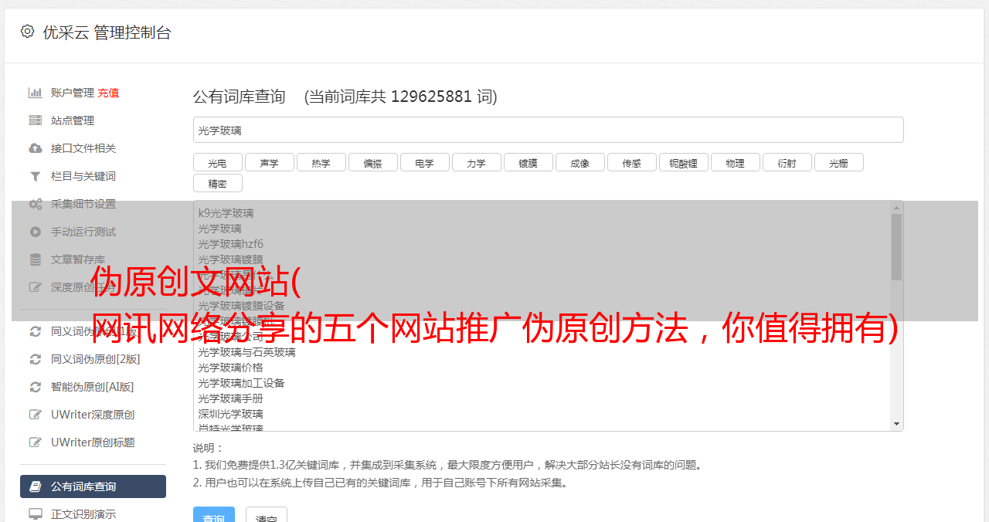
Task: Click the cloud upload icon for 接口文件相关
Action: (x=36, y=148)
